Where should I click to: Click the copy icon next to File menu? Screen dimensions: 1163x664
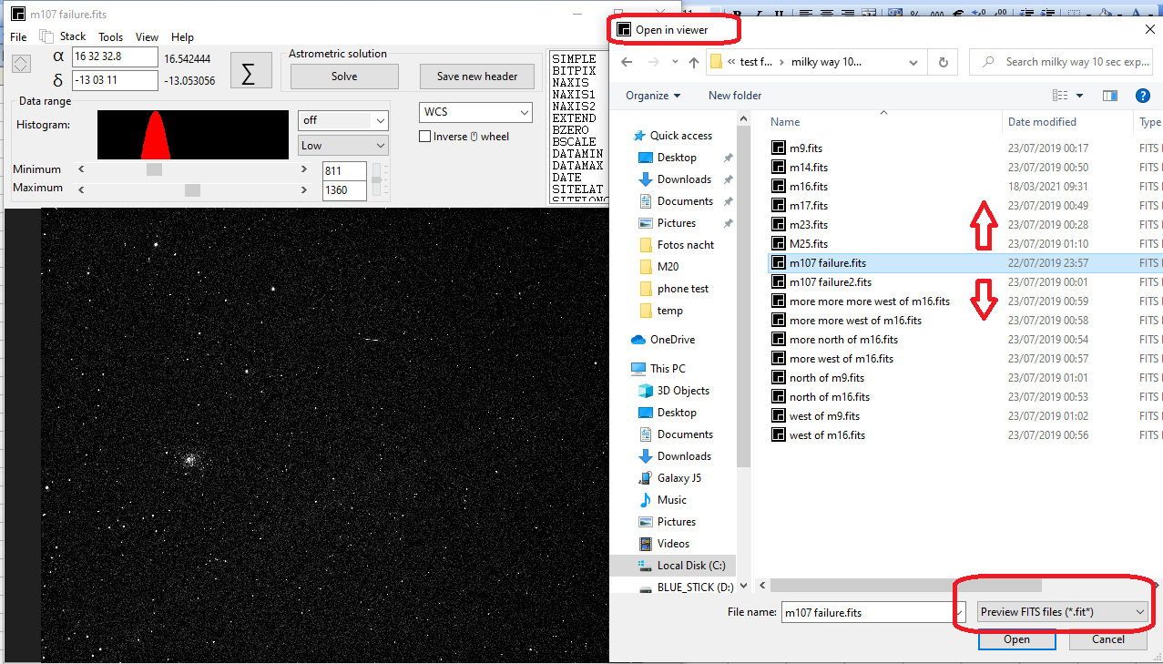click(x=46, y=36)
